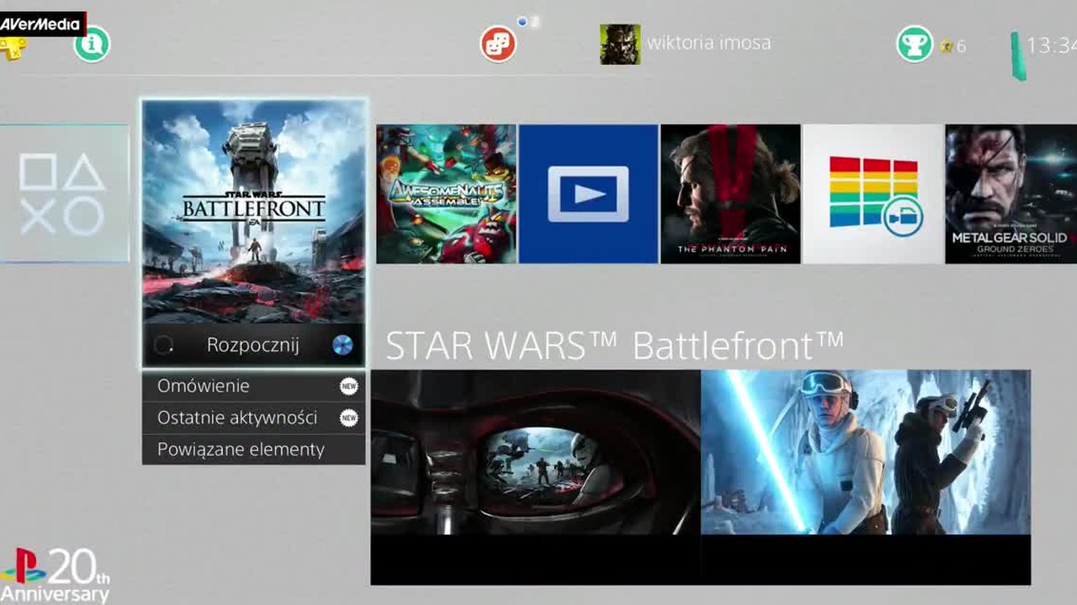The height and width of the screenshot is (605, 1077).
Task: Launch the video player tile
Action: pyautogui.click(x=588, y=194)
